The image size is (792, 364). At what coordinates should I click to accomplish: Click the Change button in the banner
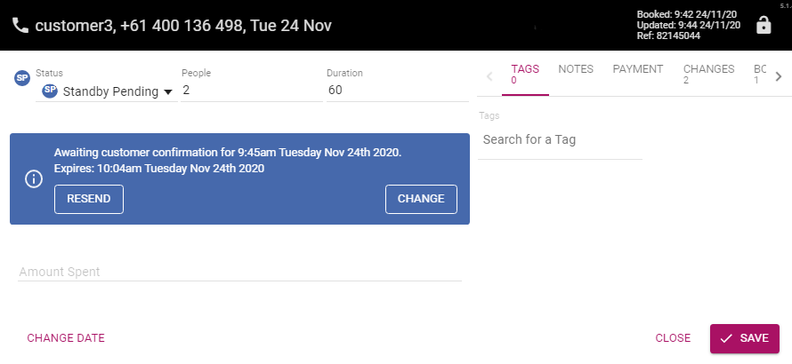point(421,199)
